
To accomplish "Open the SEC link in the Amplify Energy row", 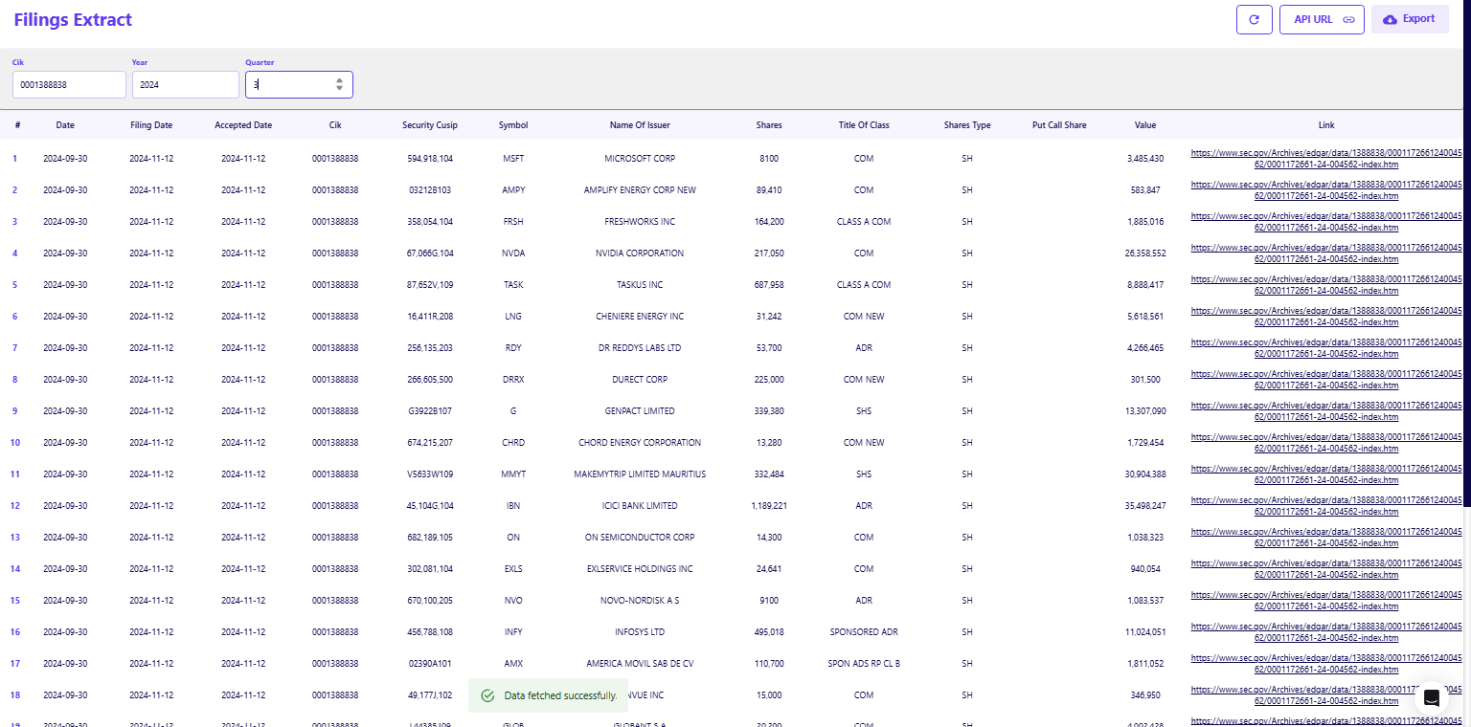I will pos(1326,189).
